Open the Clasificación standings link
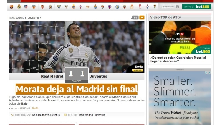This screenshot has width=222, height=125. (170, 7)
